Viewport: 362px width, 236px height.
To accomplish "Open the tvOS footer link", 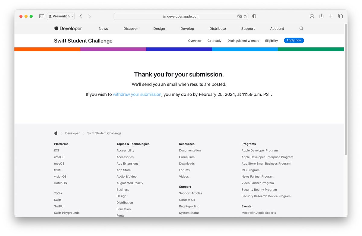I will (58, 170).
